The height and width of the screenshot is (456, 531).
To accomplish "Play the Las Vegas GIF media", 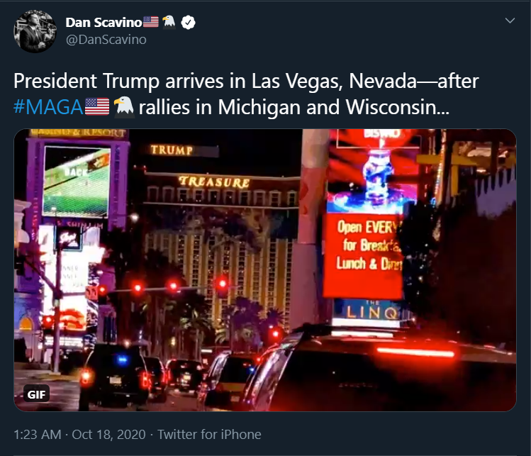I will click(265, 270).
